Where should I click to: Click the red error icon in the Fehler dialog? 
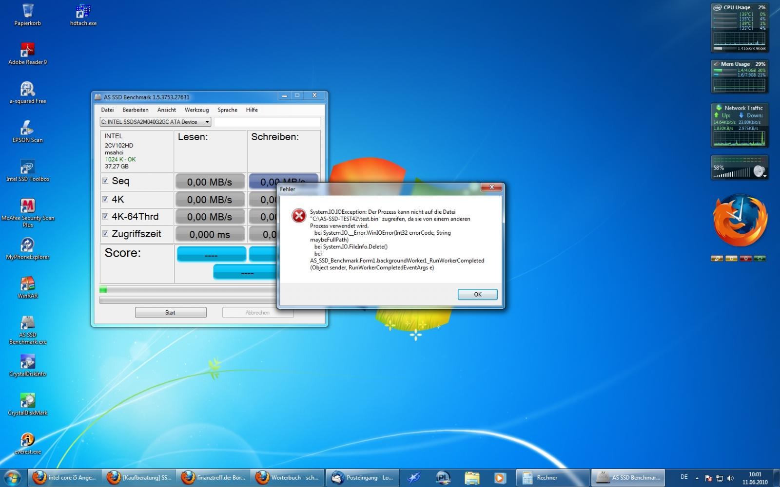[x=298, y=215]
